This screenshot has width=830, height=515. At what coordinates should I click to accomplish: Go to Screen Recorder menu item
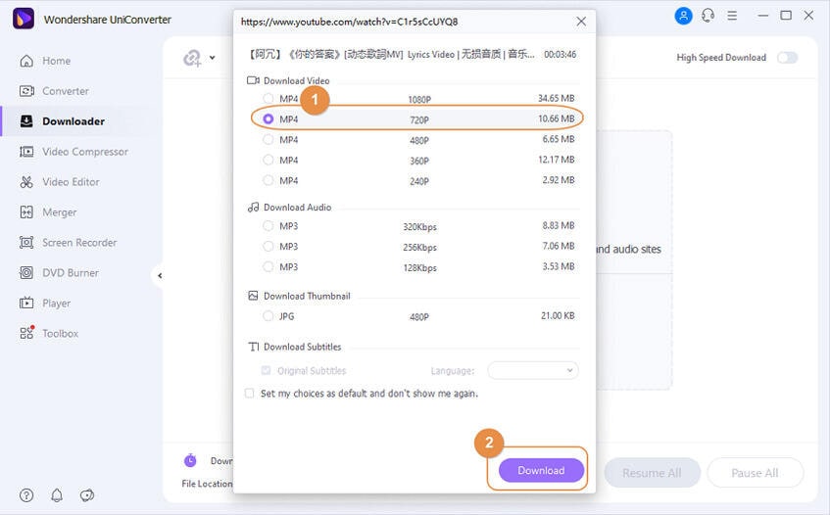tap(79, 243)
